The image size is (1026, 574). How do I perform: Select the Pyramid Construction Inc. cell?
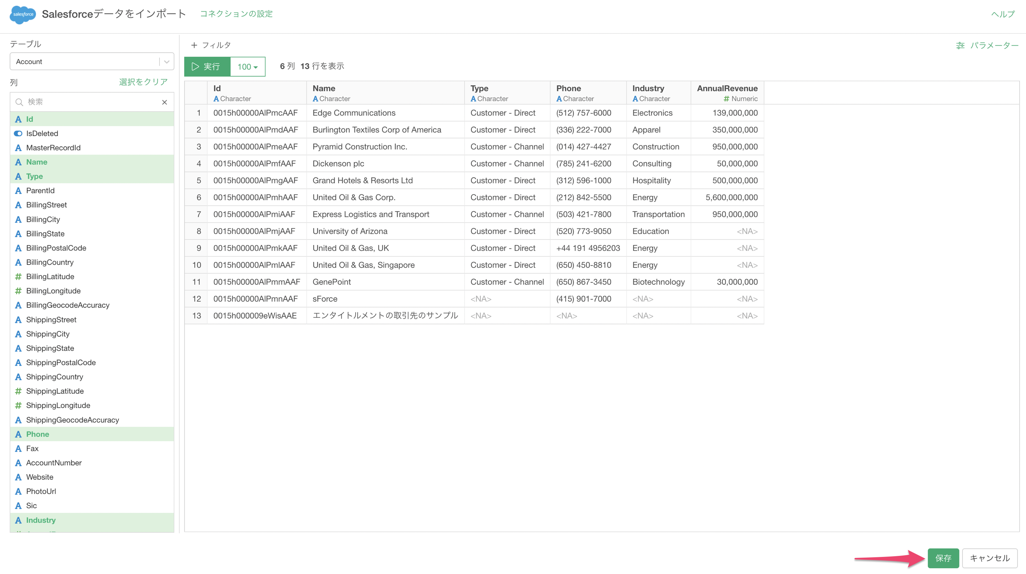coord(385,147)
